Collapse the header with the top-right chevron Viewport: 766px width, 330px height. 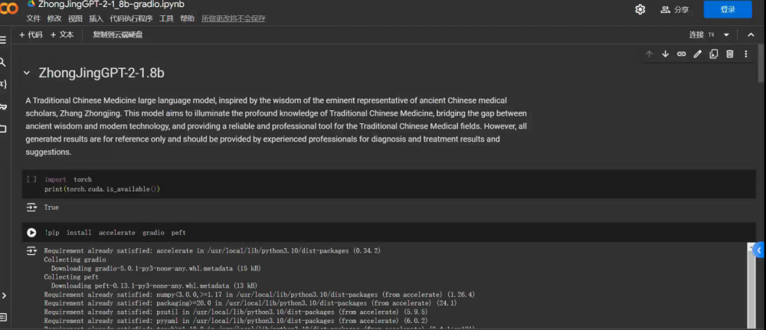751,34
